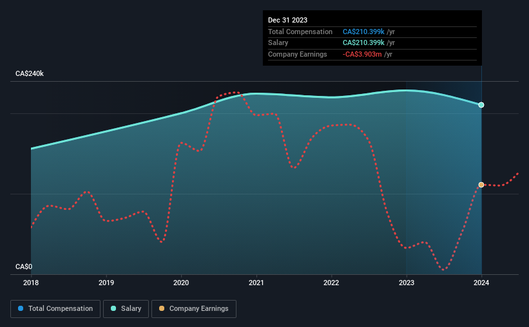Select the 2018 x-axis label
Viewport: 529px width, 327px height.
(31, 283)
